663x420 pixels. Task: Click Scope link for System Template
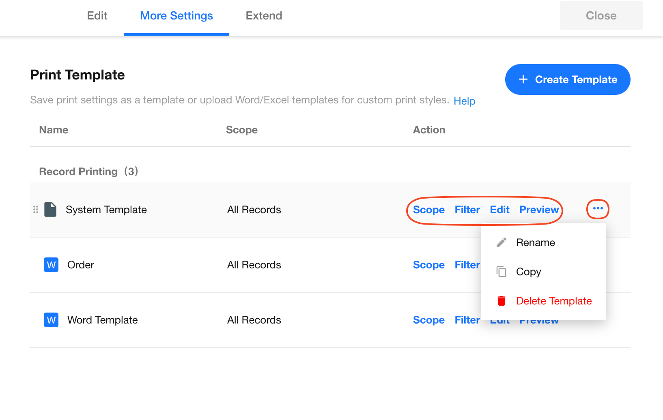[x=428, y=210]
